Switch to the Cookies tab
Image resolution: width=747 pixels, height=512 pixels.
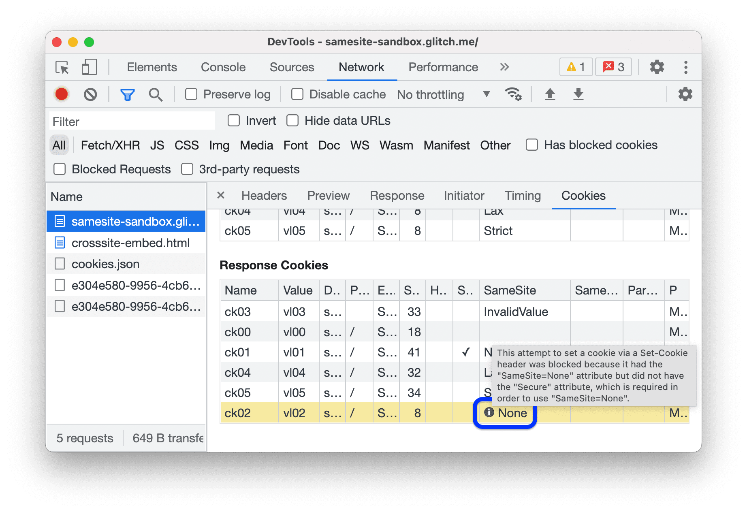click(x=583, y=196)
